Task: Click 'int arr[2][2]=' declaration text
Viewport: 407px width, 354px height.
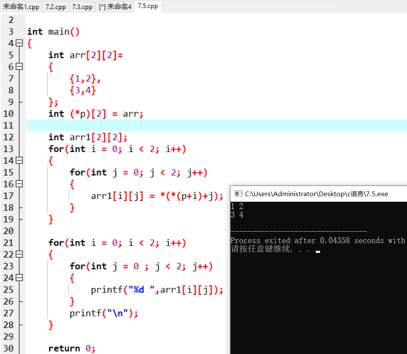Action: pos(86,55)
